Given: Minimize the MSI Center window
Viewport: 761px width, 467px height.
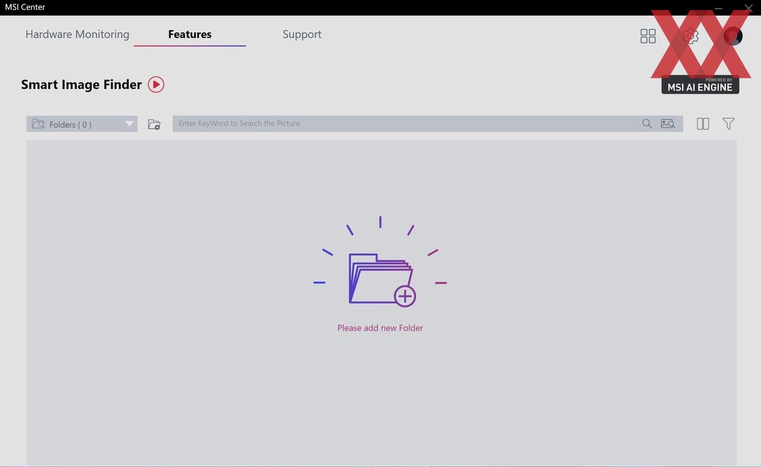Looking at the screenshot, I should click(x=718, y=8).
